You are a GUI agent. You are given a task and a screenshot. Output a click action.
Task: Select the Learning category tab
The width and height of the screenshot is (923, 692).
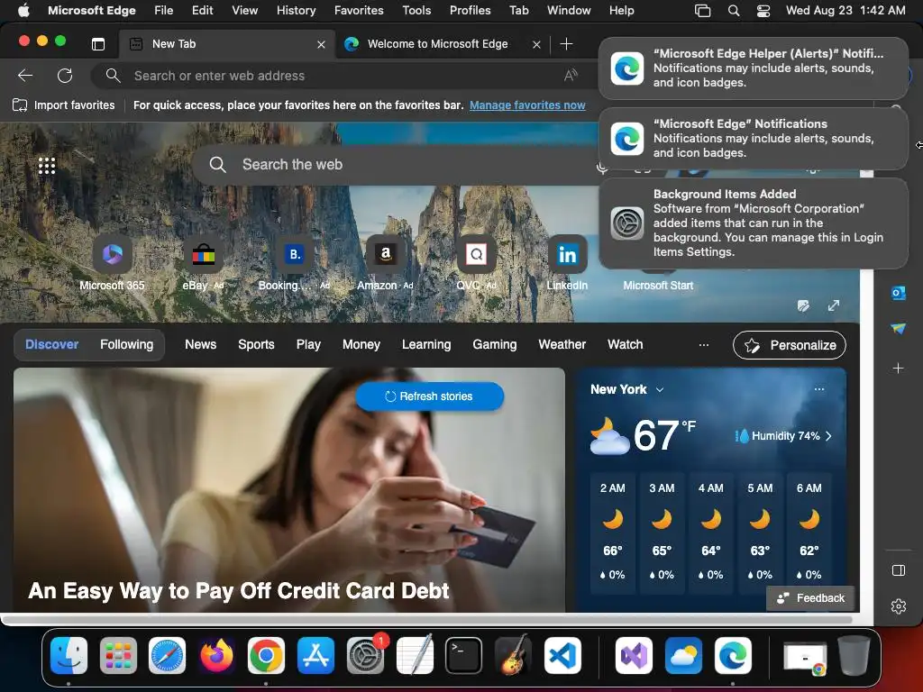pos(426,345)
